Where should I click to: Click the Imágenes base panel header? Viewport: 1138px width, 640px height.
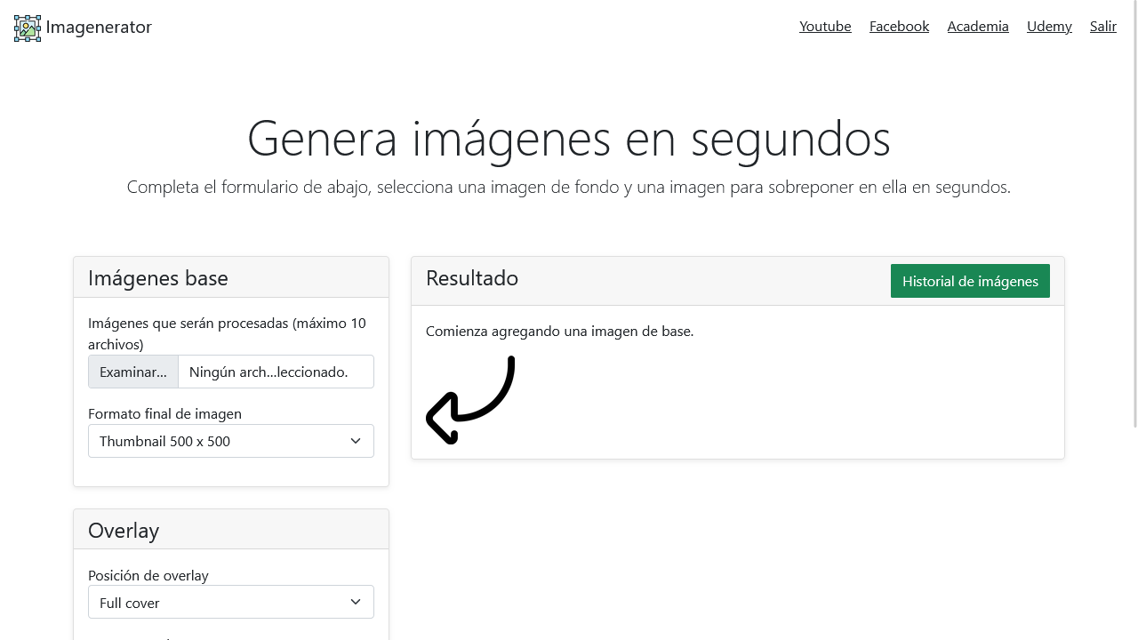[231, 277]
